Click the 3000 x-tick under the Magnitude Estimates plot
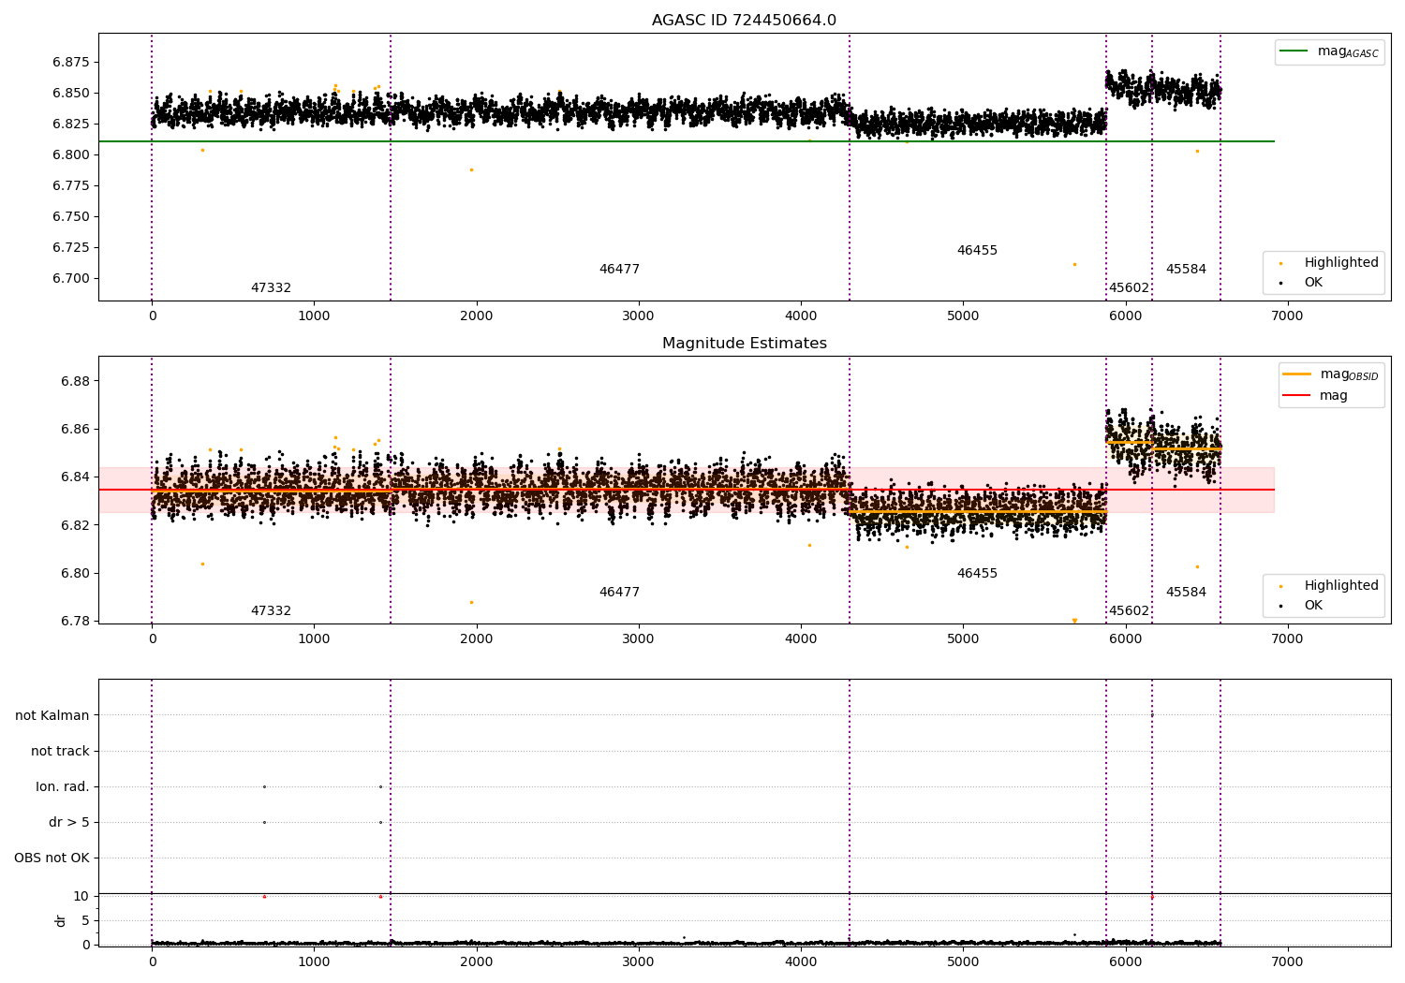 pyautogui.click(x=639, y=638)
